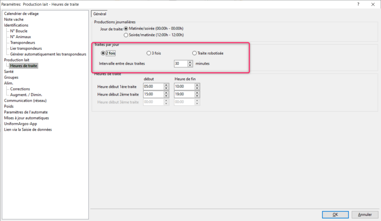Increase the milking interval minutes spinner
381x221 pixels.
click(190, 62)
